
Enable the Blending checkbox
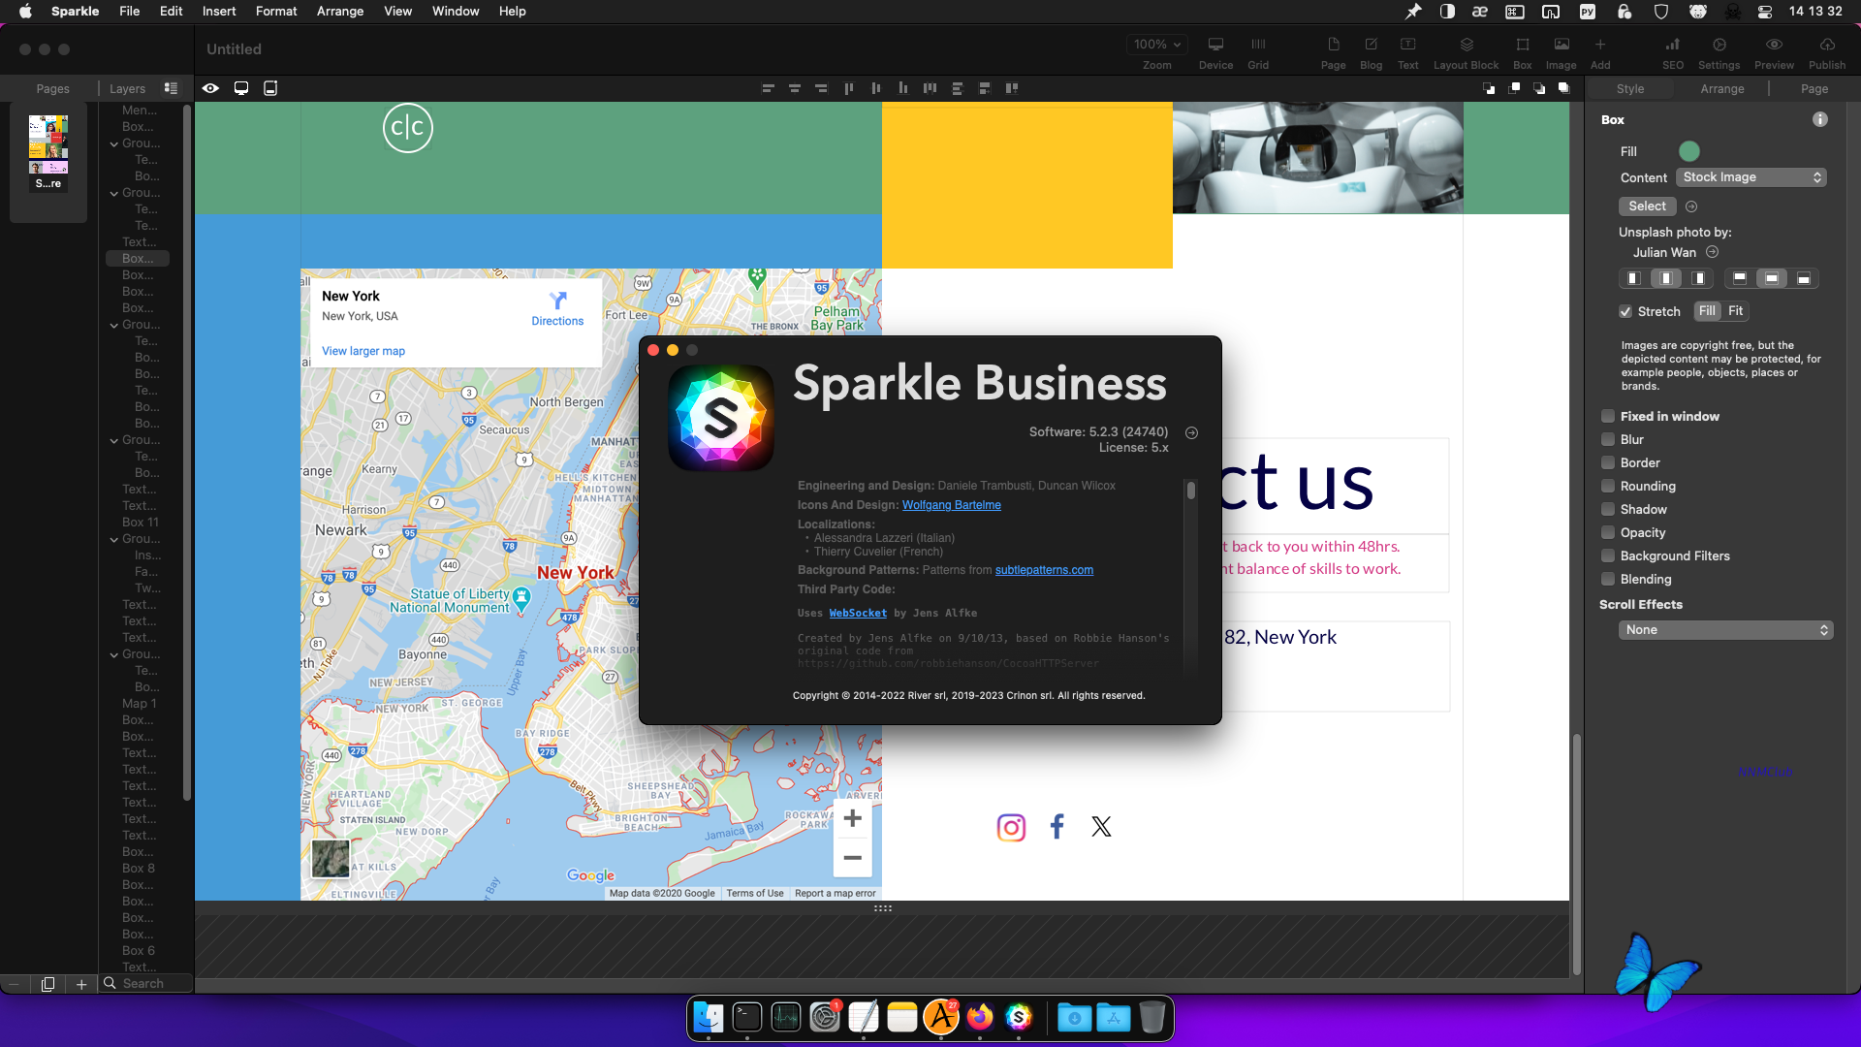[x=1608, y=580]
